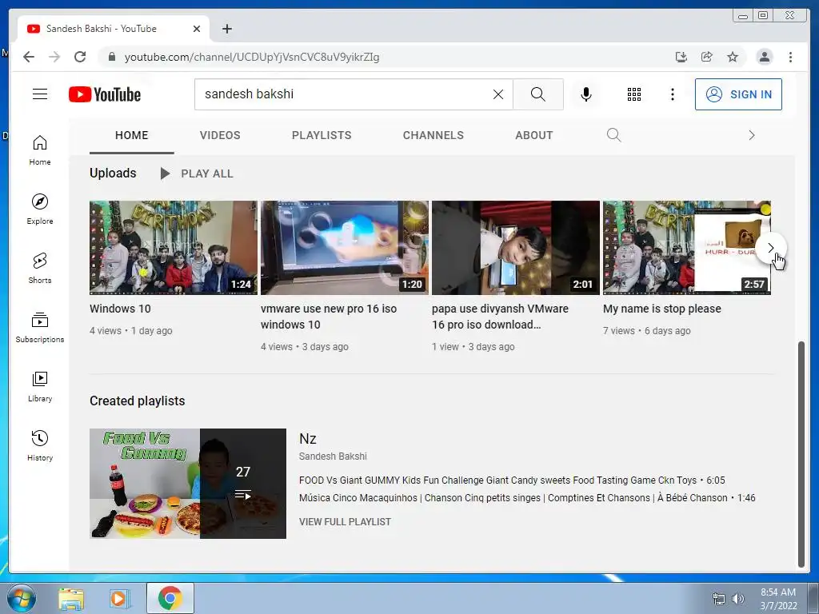Open the Food Vs Gummy playlist thumbnail
The width and height of the screenshot is (819, 614).
(x=188, y=484)
